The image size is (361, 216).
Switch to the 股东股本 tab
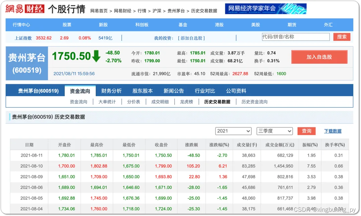142,91
